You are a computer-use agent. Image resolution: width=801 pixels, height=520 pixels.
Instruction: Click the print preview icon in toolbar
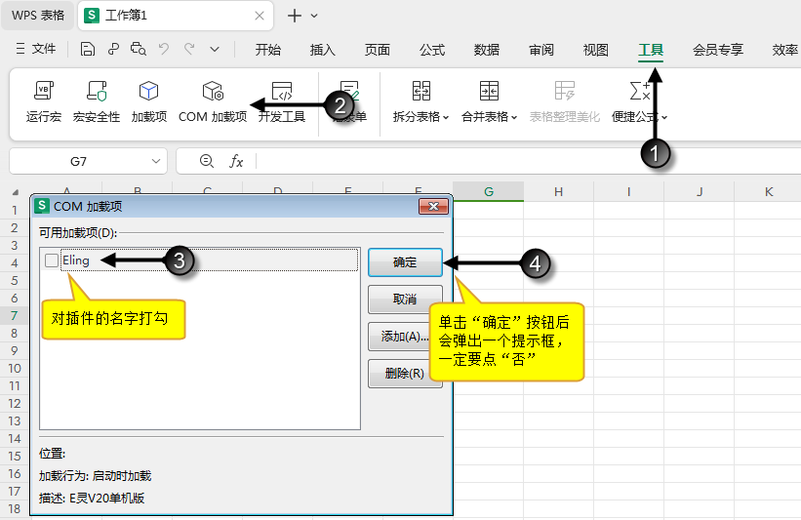click(138, 49)
